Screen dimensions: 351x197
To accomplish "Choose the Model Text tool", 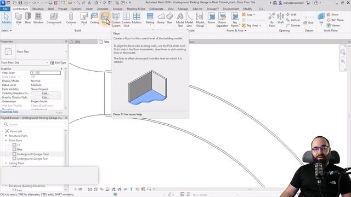I will pos(180,20).
